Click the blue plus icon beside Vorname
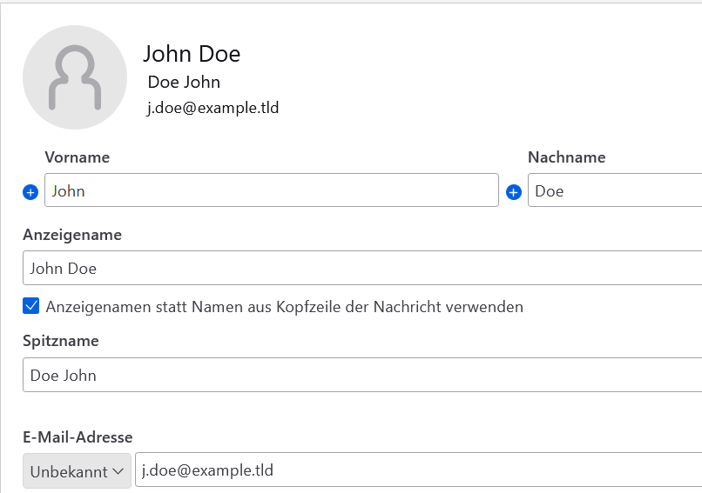 click(x=30, y=192)
